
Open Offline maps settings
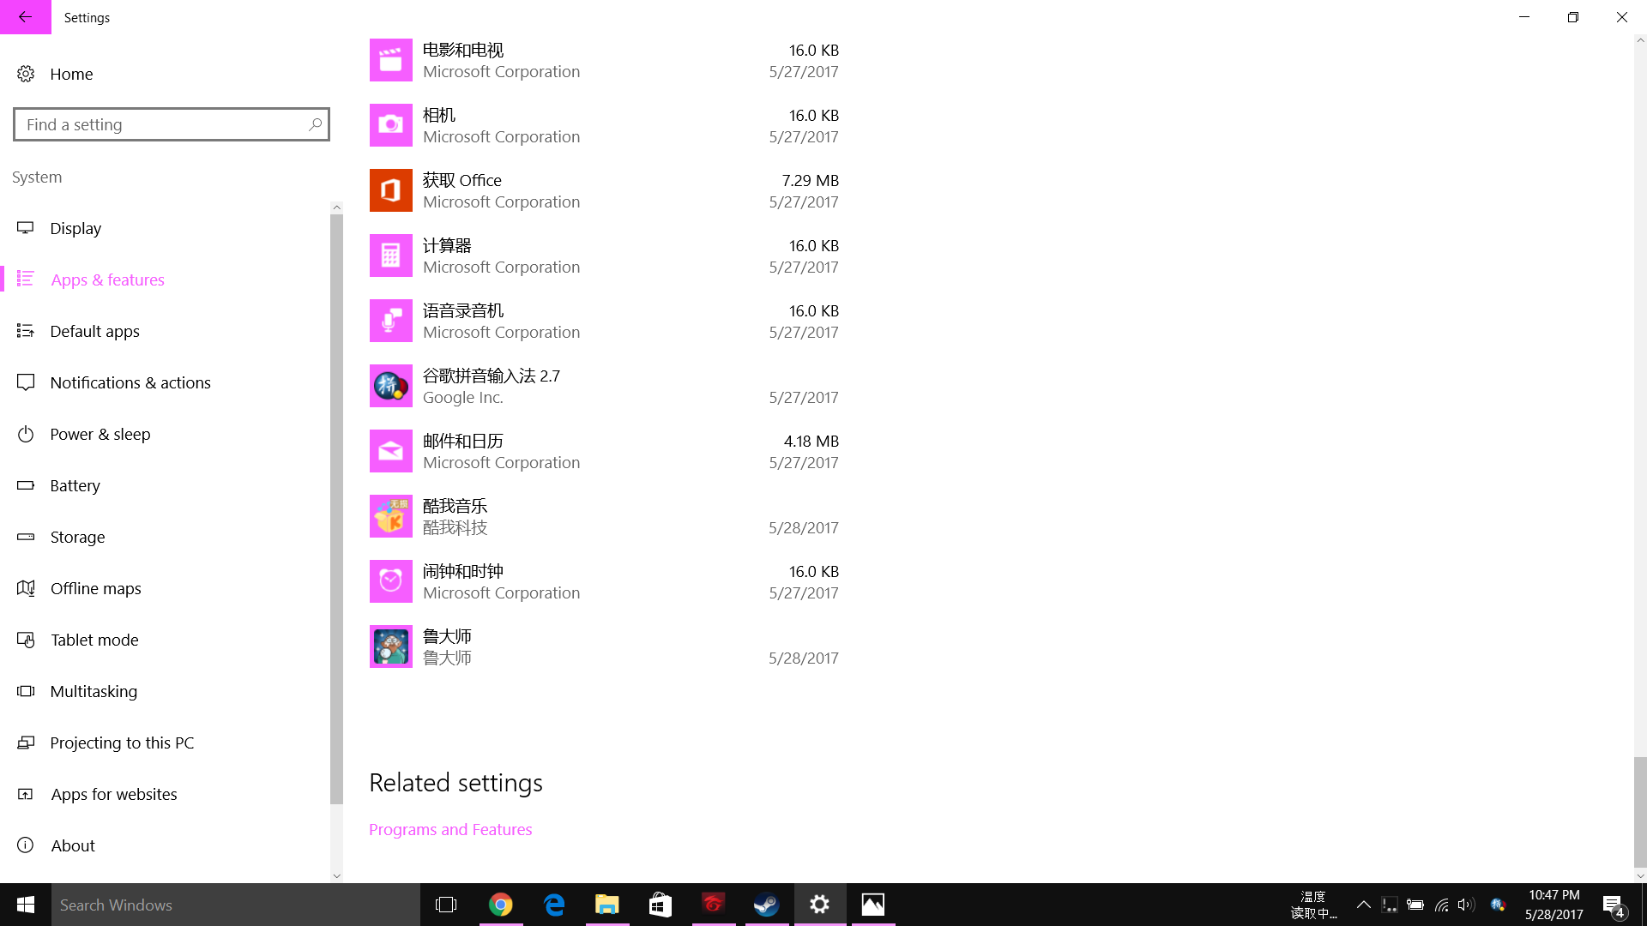(165, 588)
